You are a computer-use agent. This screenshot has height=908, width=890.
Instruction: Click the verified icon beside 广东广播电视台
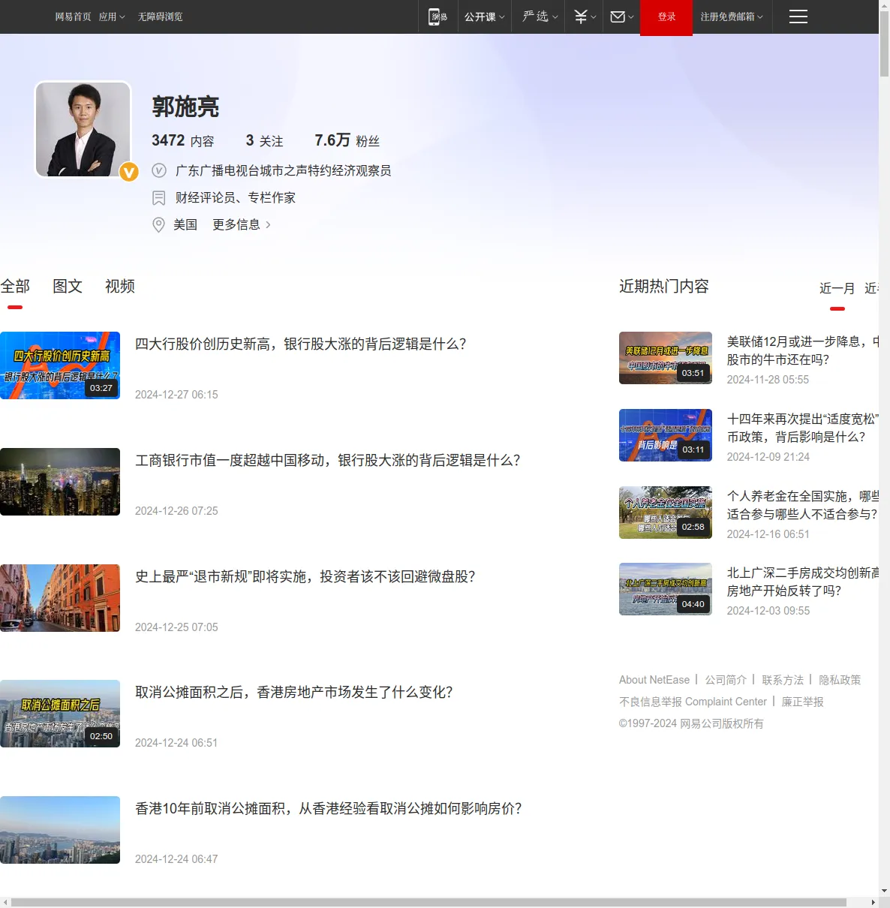tap(159, 170)
